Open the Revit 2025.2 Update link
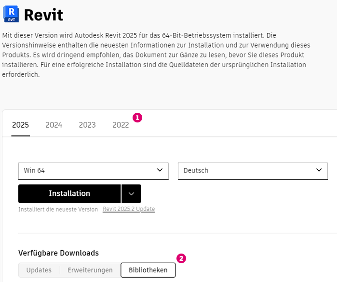Screen dimensions: 337x282 [x=129, y=209]
